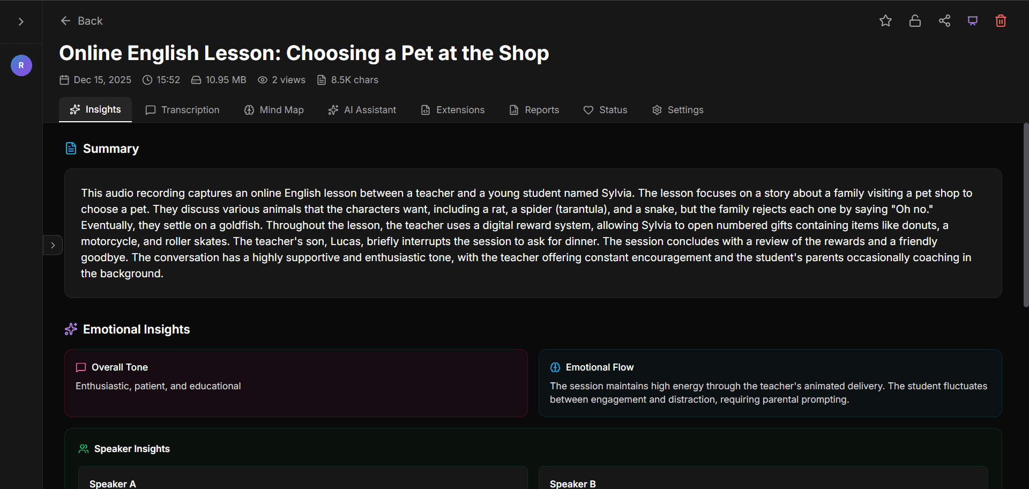This screenshot has height=489, width=1029.
Task: Switch to the Status tab
Action: tap(606, 110)
